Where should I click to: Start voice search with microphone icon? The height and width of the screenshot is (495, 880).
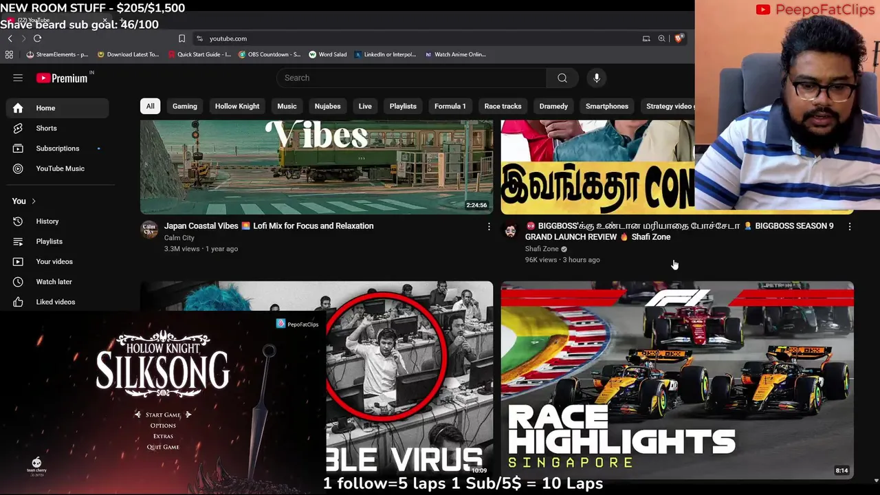tap(597, 78)
